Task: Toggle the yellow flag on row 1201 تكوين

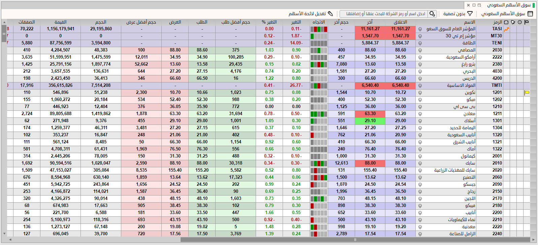Action: pyautogui.click(x=527, y=93)
